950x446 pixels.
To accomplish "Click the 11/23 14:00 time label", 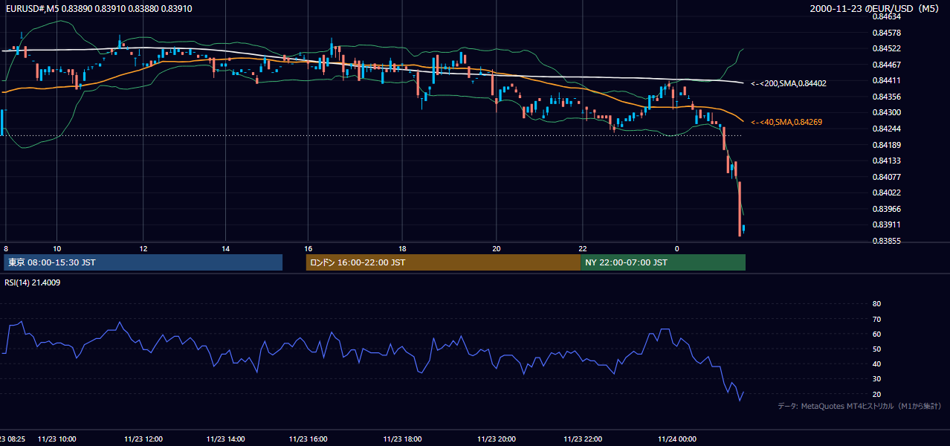I will (x=226, y=439).
